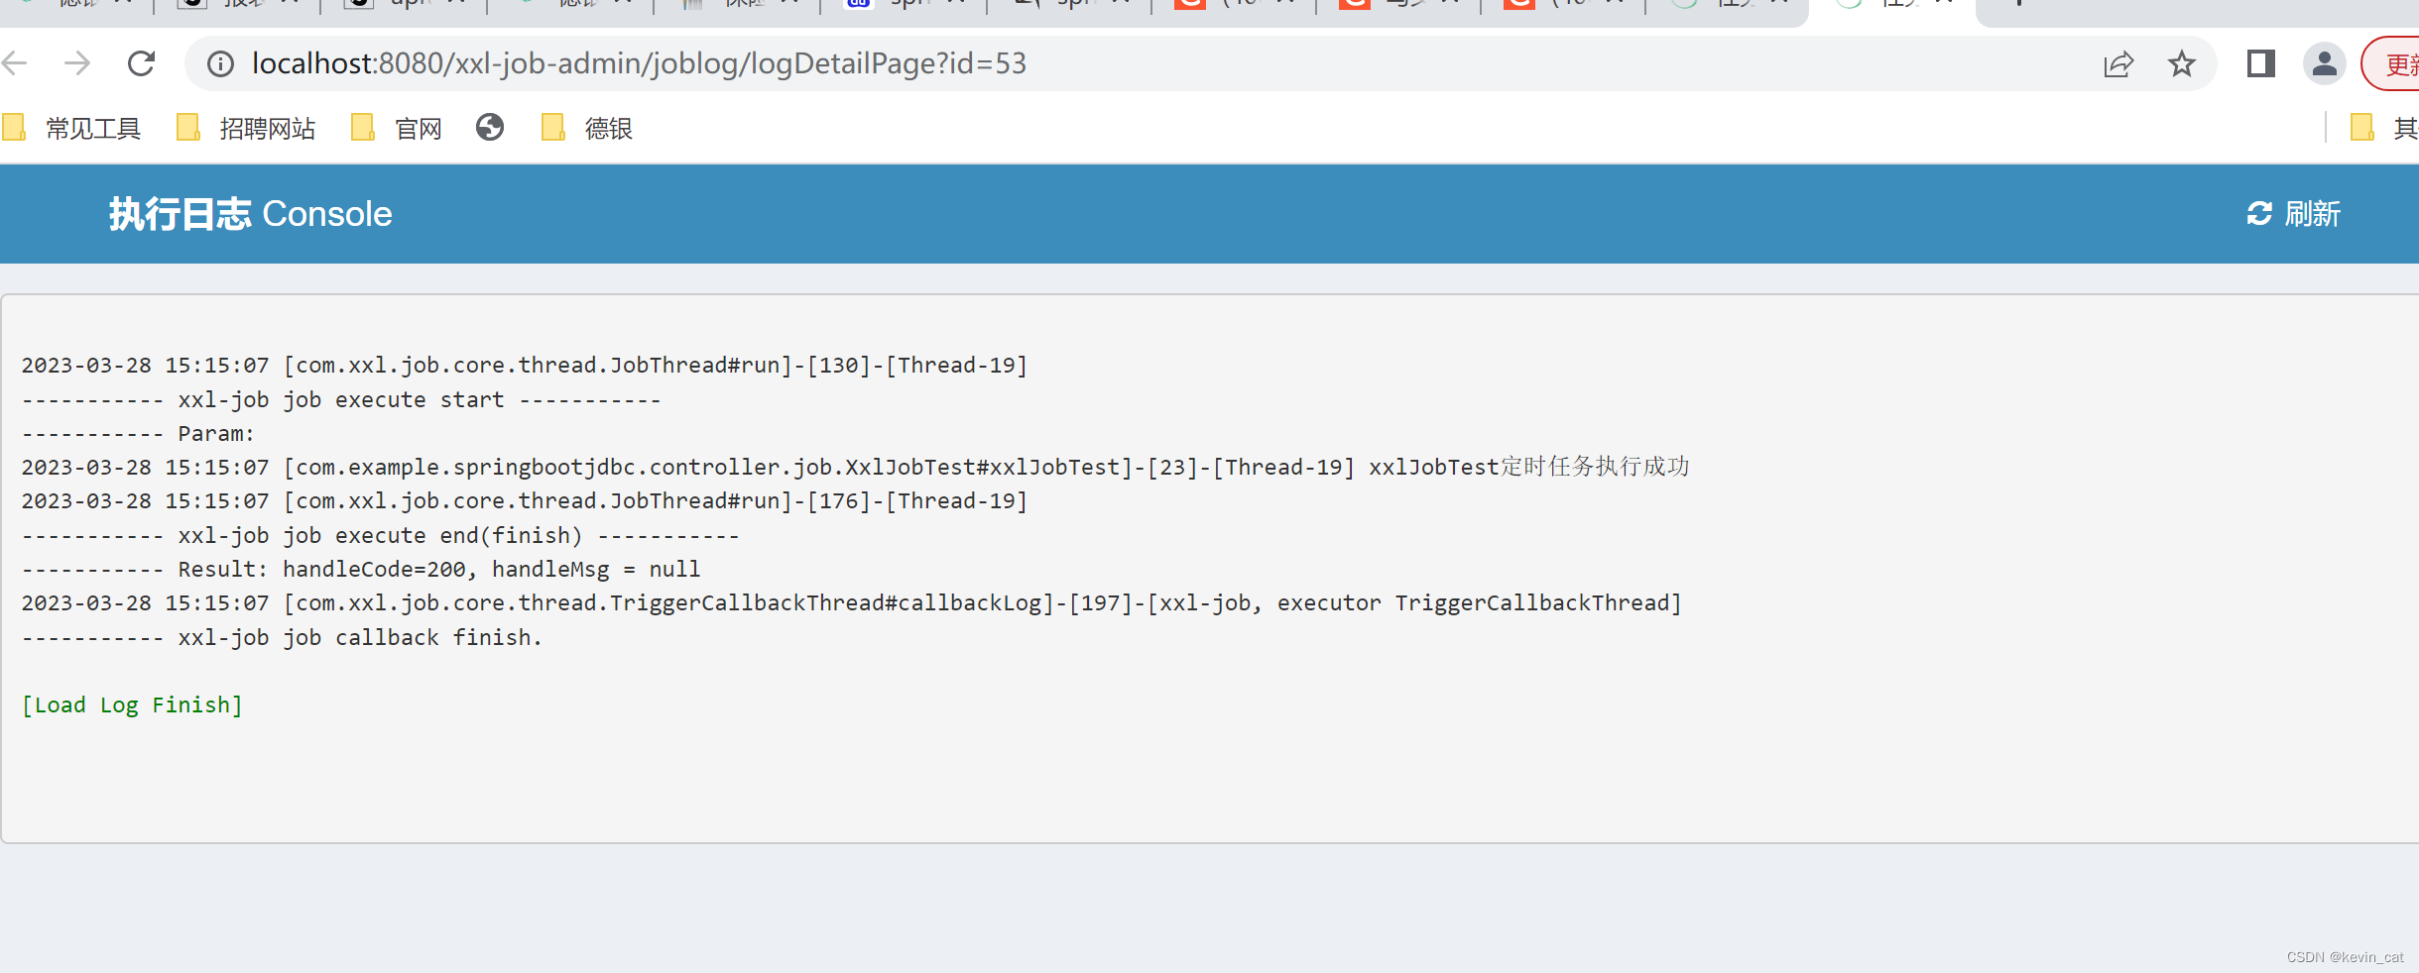Click the red update button at top right
The image size is (2419, 973).
pos(2392,64)
